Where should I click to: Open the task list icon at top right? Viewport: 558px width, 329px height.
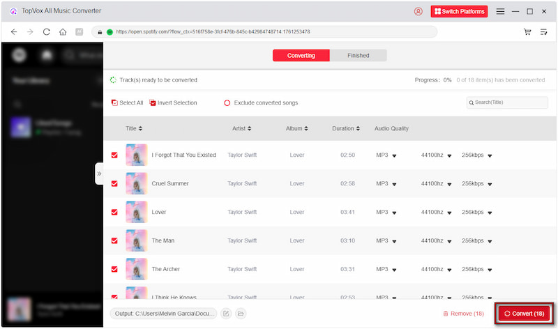(544, 32)
